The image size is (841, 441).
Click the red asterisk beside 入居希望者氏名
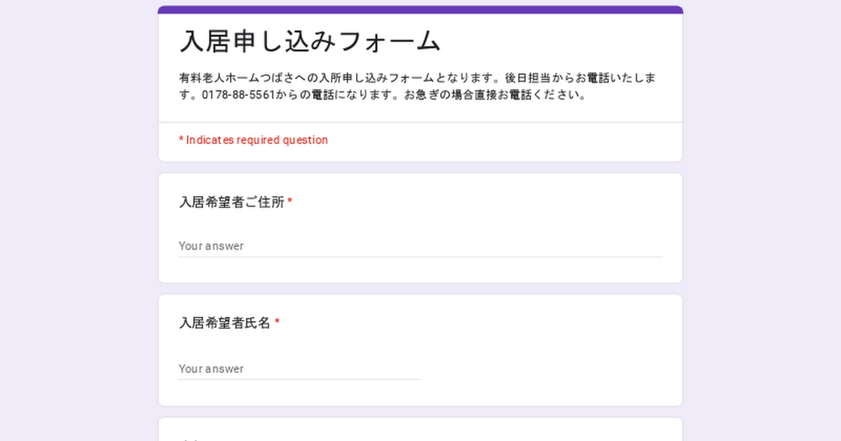277,322
